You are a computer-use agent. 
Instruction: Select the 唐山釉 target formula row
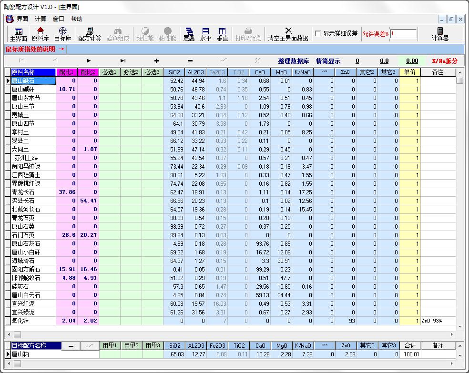[x=231, y=354]
